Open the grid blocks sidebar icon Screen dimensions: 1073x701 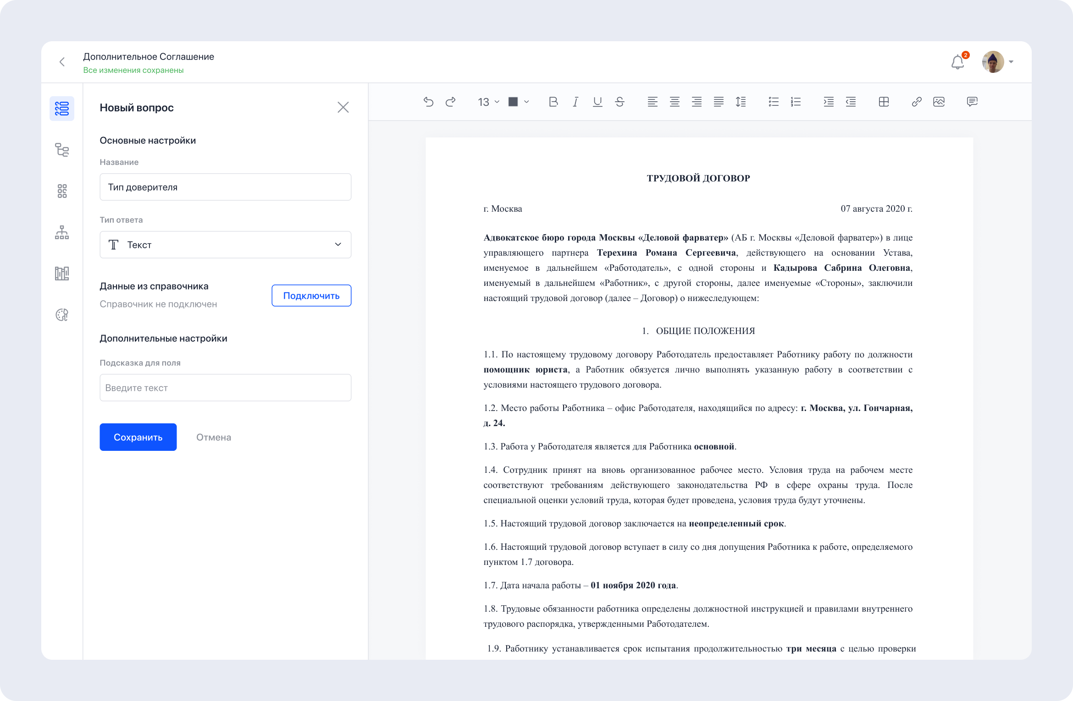[x=62, y=191]
